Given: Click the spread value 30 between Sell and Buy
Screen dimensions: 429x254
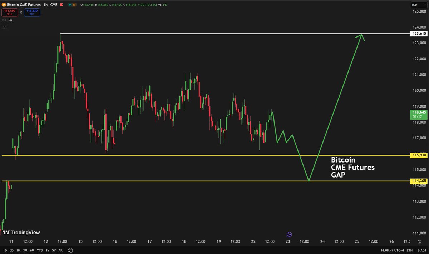Looking at the screenshot, I should [x=20, y=13].
